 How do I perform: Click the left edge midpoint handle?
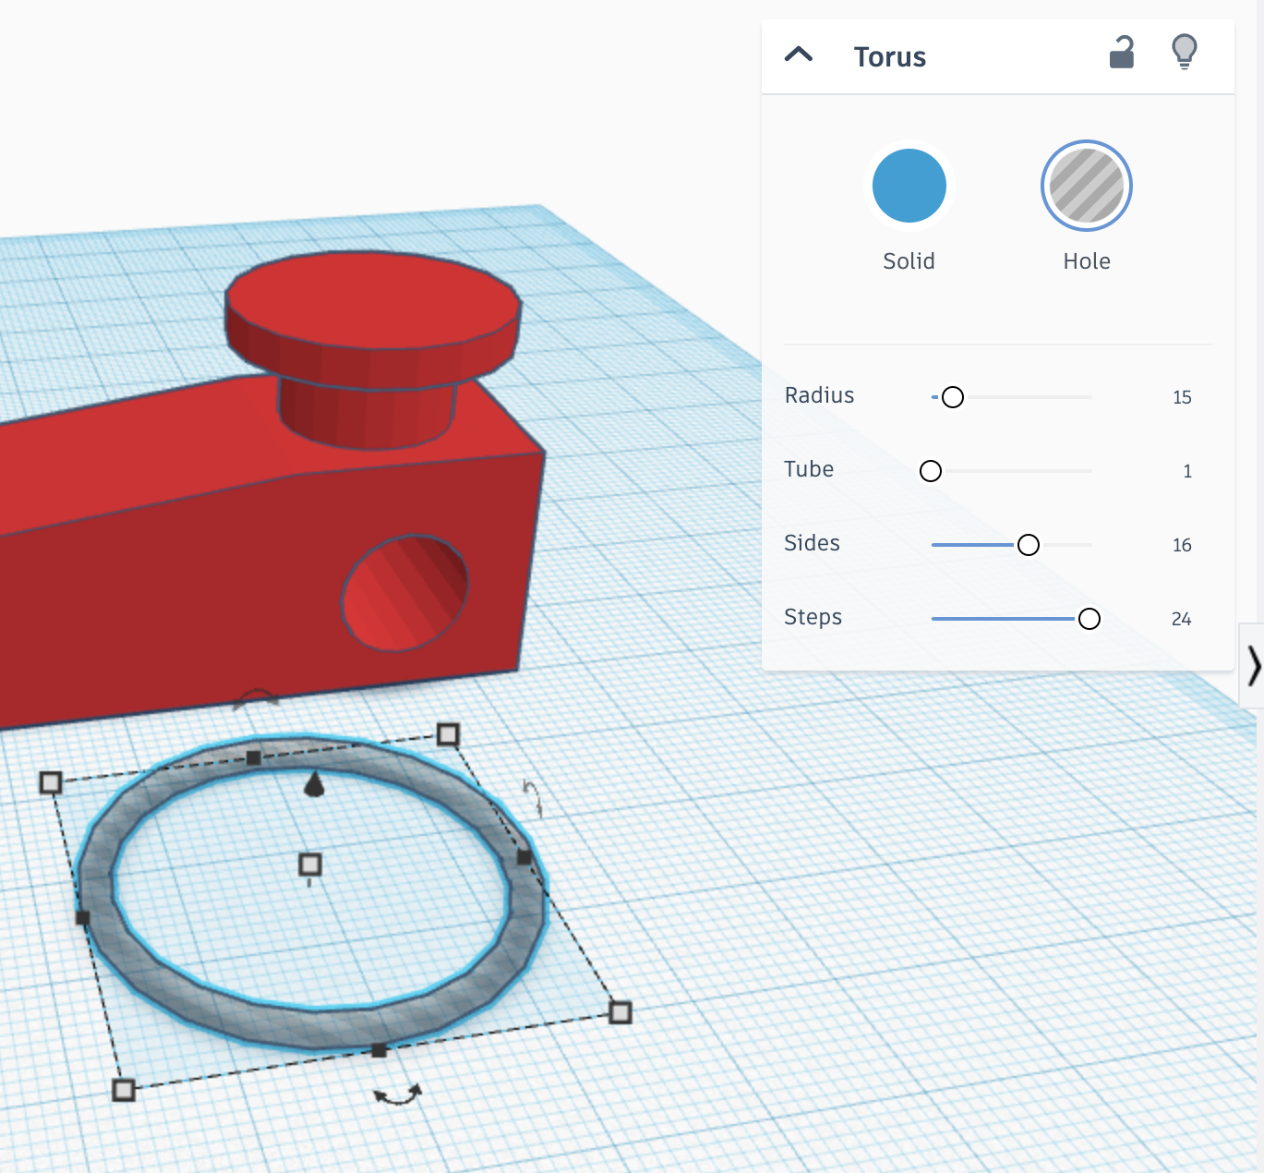pyautogui.click(x=82, y=917)
